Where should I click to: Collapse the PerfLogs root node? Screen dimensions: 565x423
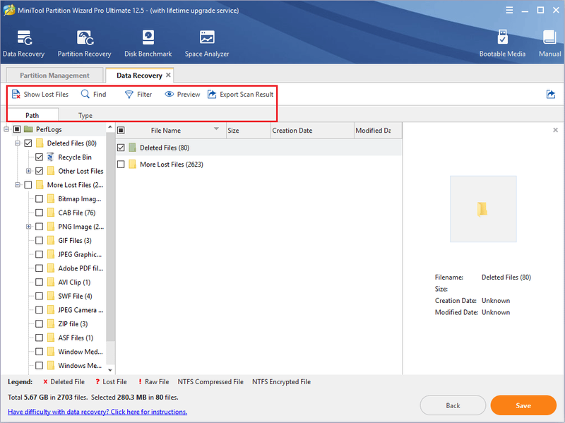[x=6, y=129]
